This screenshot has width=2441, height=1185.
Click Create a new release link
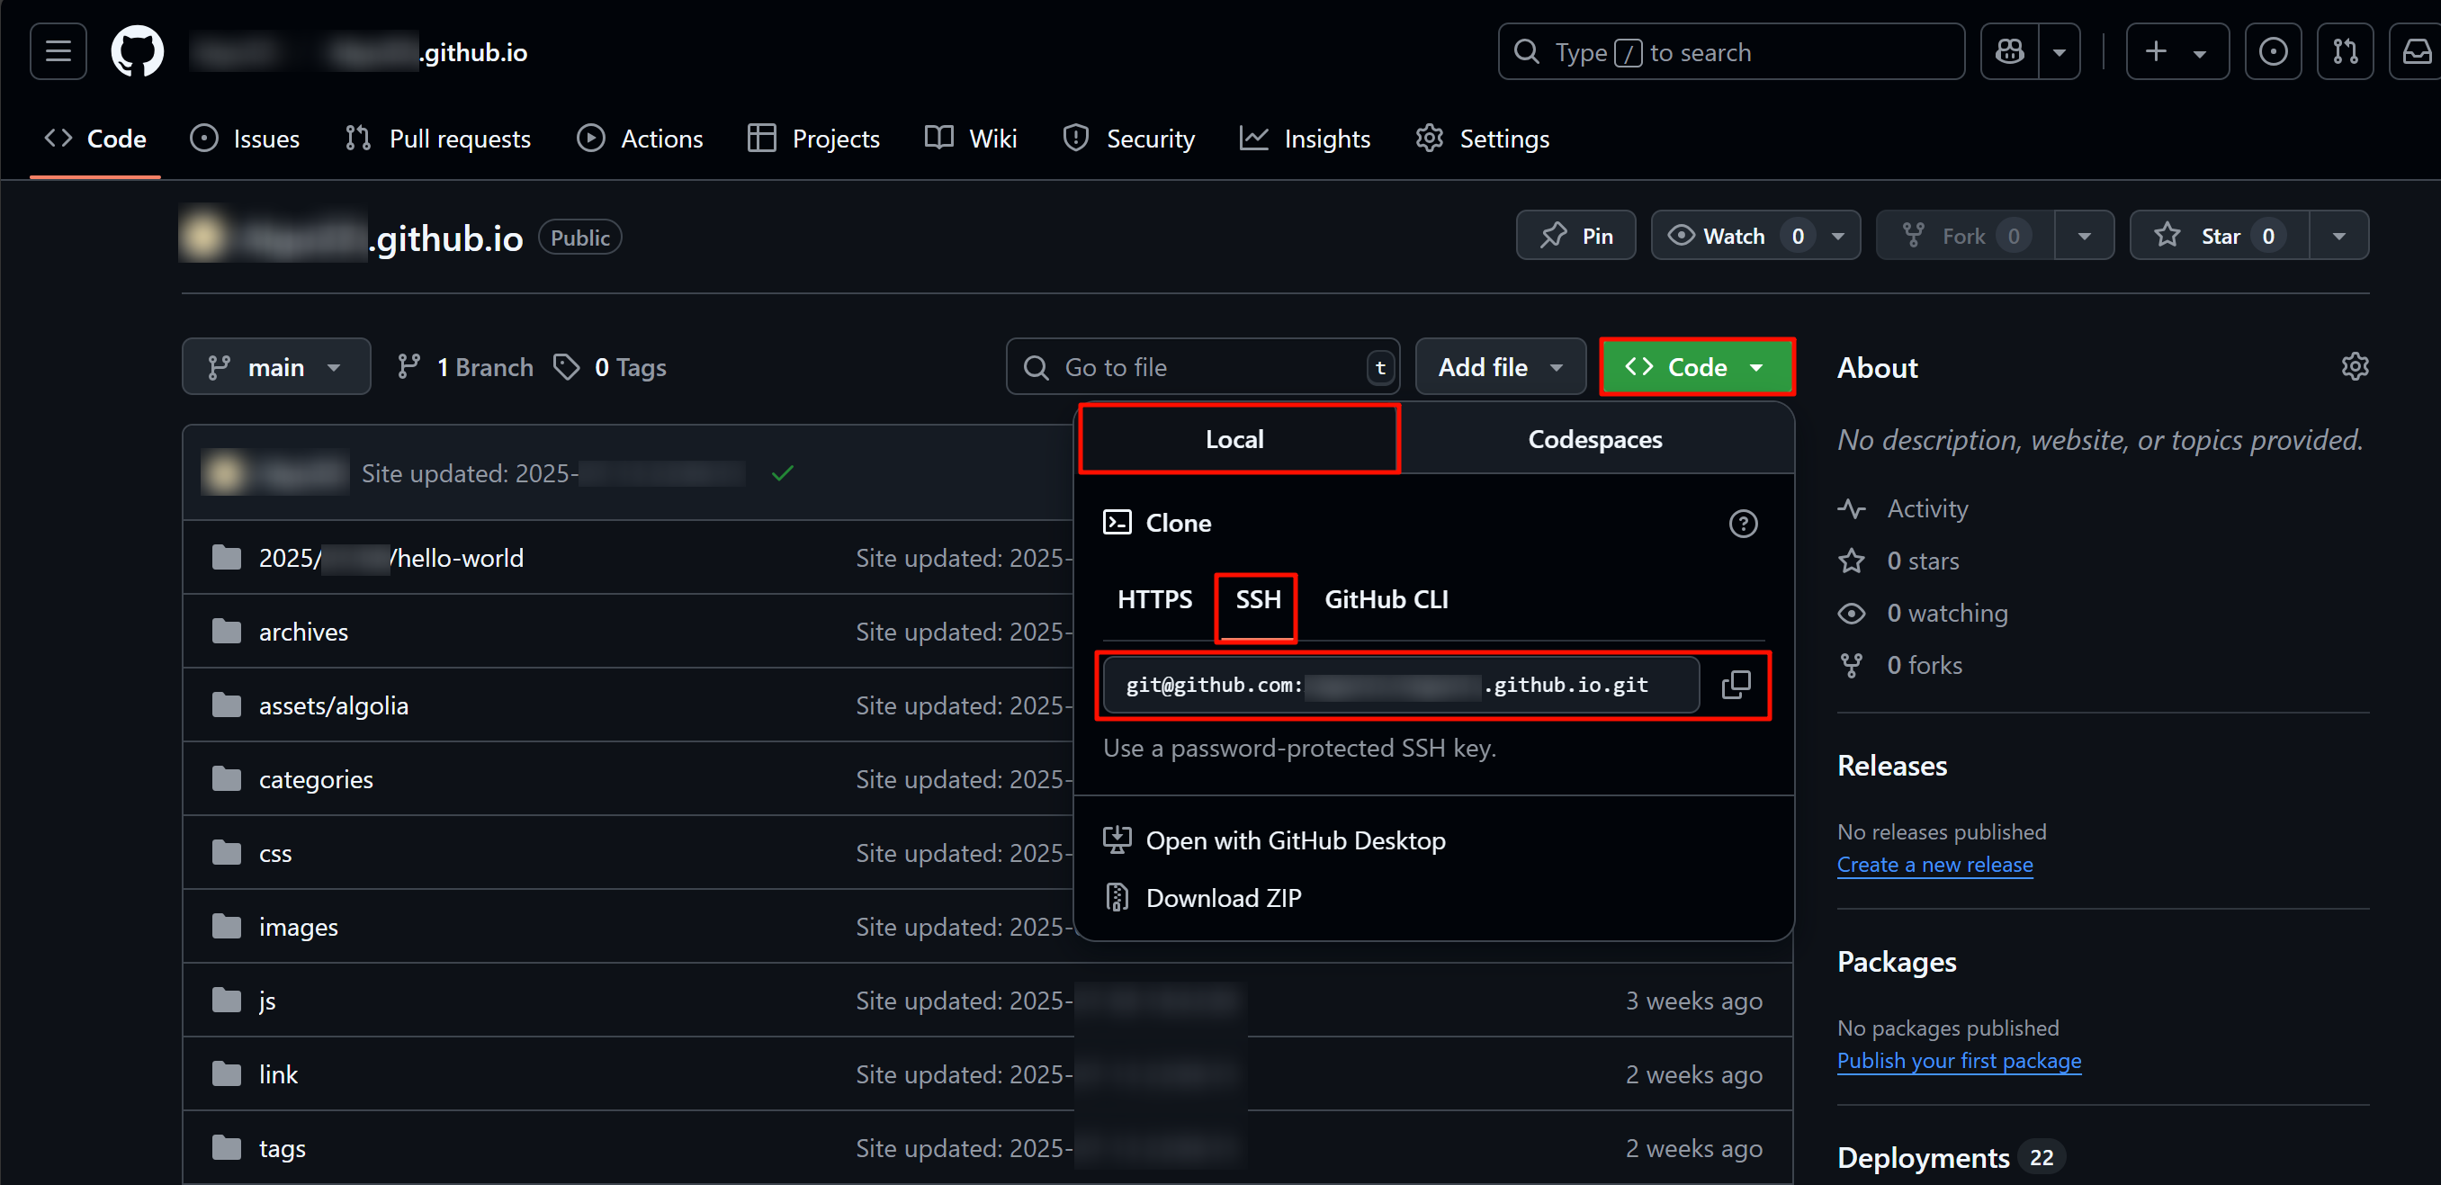pyautogui.click(x=1934, y=865)
